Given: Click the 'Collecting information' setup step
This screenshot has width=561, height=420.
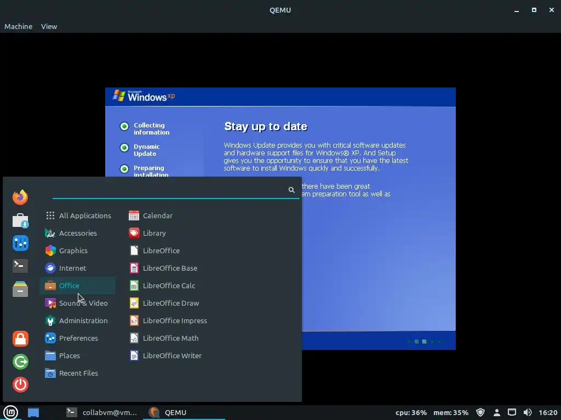Looking at the screenshot, I should 151,129.
